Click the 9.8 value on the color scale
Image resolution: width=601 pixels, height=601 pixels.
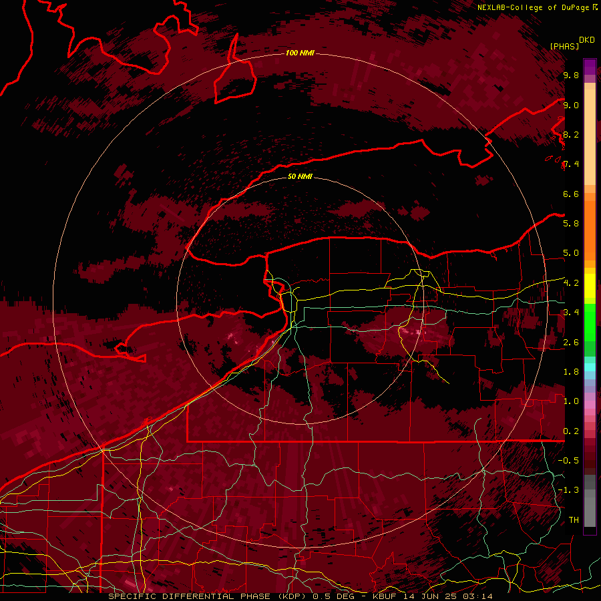tap(571, 75)
